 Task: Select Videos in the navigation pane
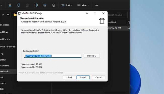2,89
